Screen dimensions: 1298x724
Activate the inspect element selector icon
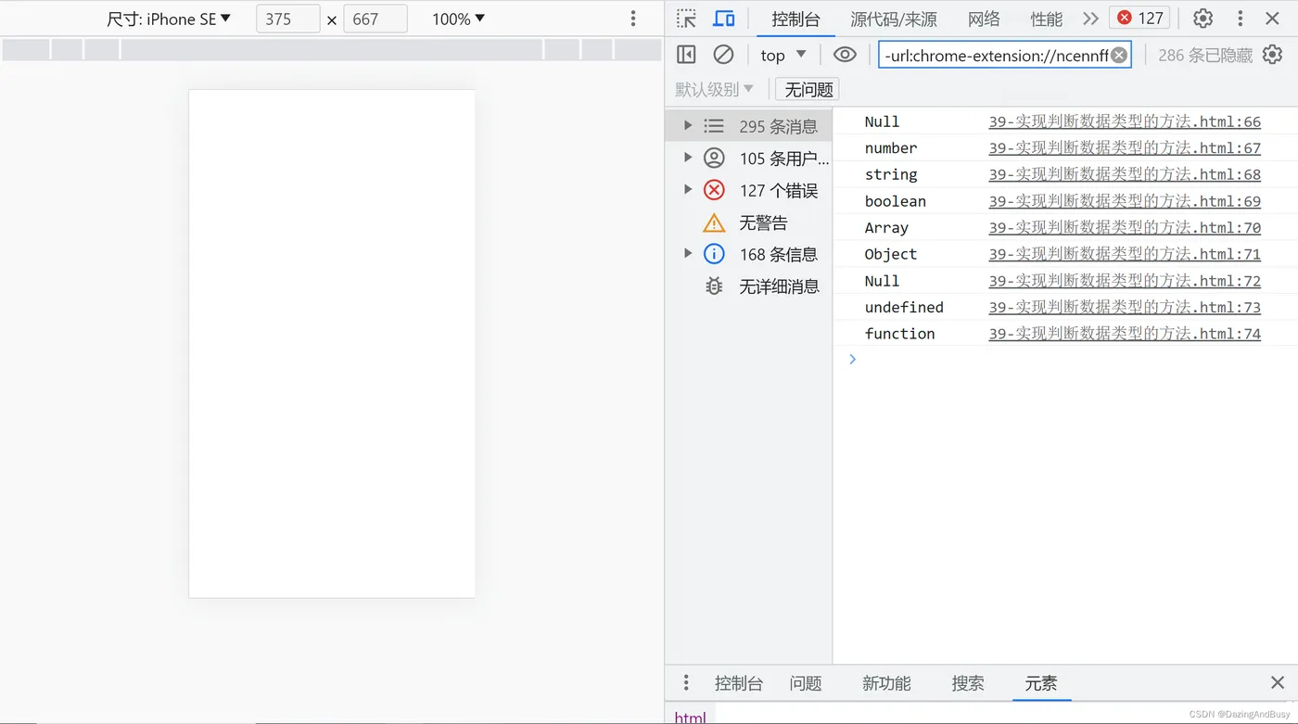686,19
